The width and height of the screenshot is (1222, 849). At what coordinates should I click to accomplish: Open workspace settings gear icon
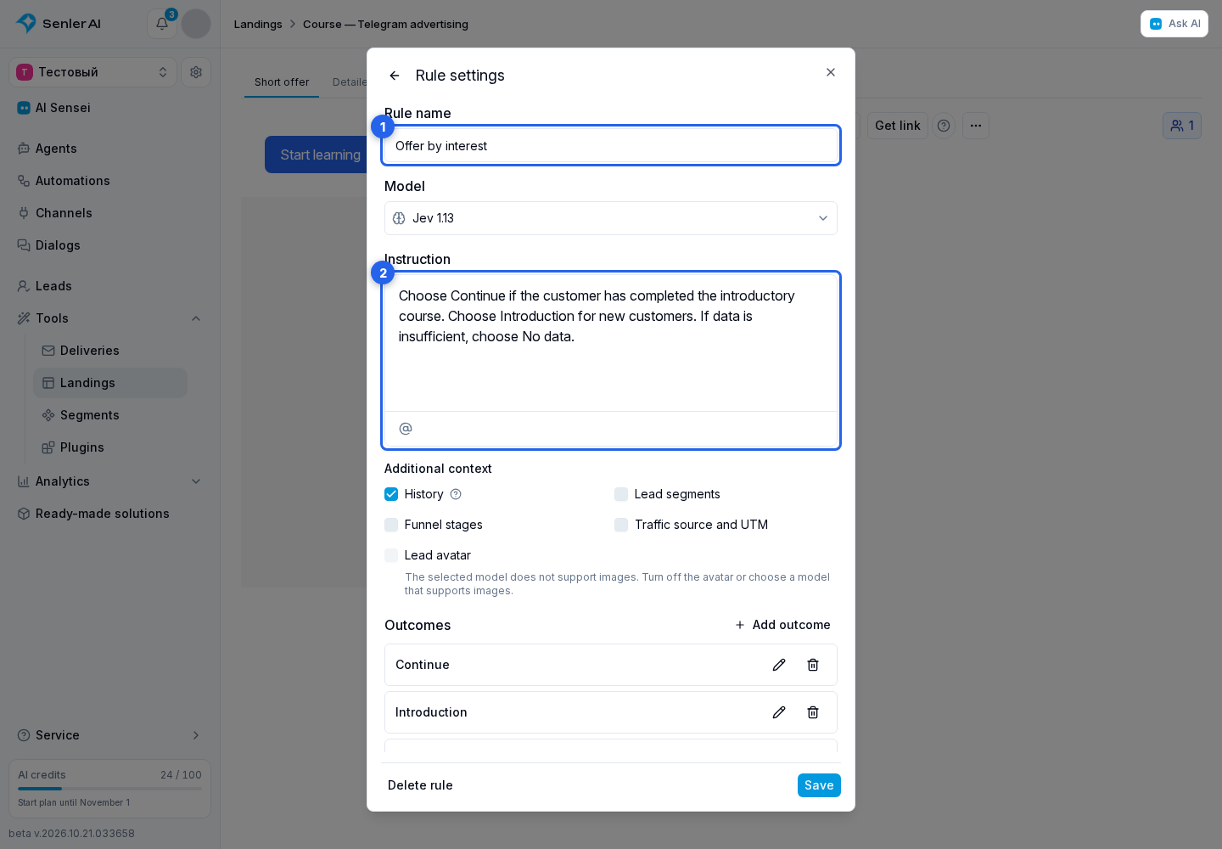tap(196, 72)
